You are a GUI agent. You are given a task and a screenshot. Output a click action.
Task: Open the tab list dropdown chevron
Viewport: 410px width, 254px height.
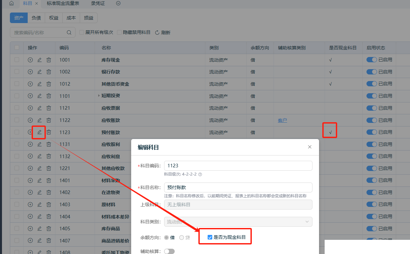118,3
